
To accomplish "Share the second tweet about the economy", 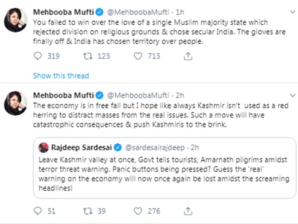I will click(188, 211).
